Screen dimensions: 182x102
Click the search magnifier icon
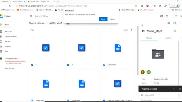click(31, 16)
